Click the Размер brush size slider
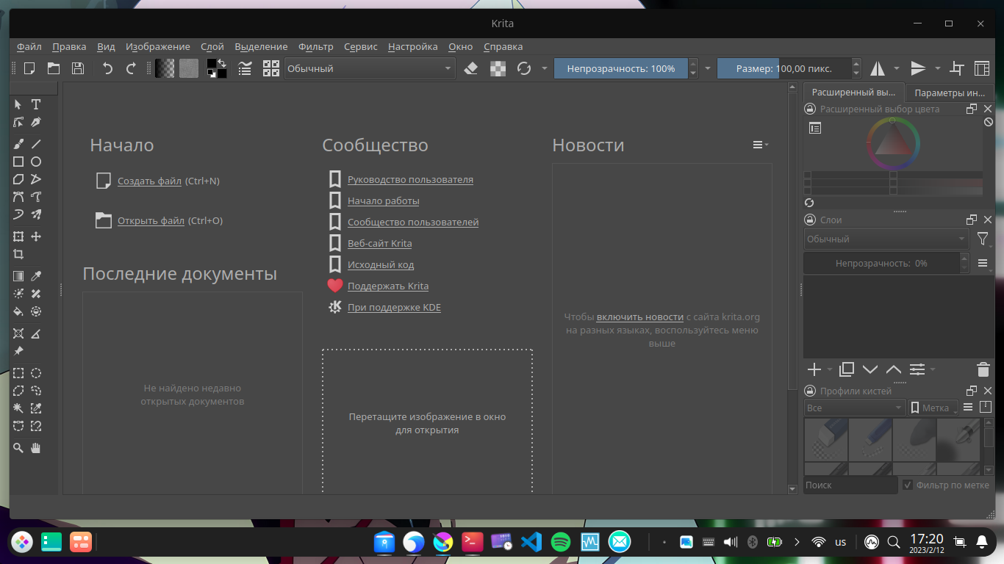This screenshot has height=564, width=1004. coord(784,68)
